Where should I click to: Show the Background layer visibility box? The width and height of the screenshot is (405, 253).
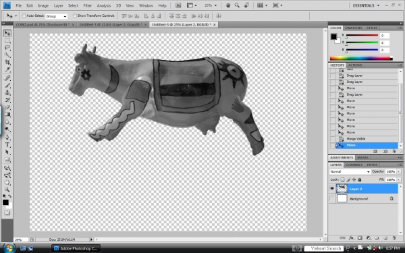[332, 198]
